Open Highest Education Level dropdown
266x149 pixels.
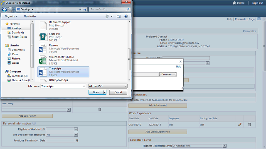[224, 146]
